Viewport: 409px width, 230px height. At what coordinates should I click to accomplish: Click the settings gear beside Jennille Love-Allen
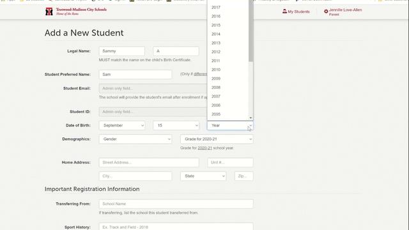point(326,11)
